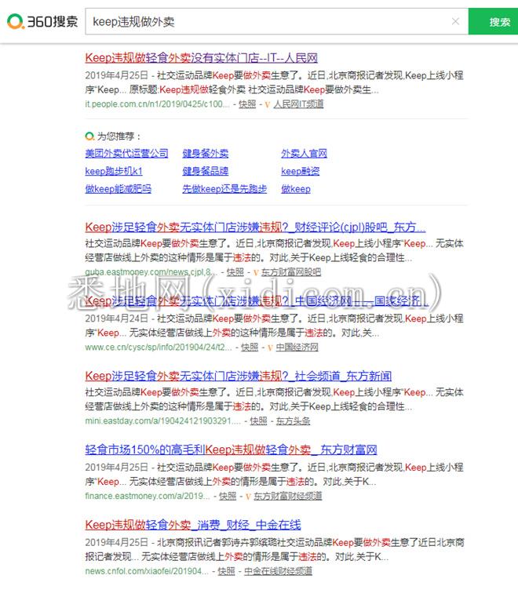Image resolution: width=518 pixels, height=597 pixels.
Task: Open 快照 for guba.eastmoney.com result
Action: (235, 272)
